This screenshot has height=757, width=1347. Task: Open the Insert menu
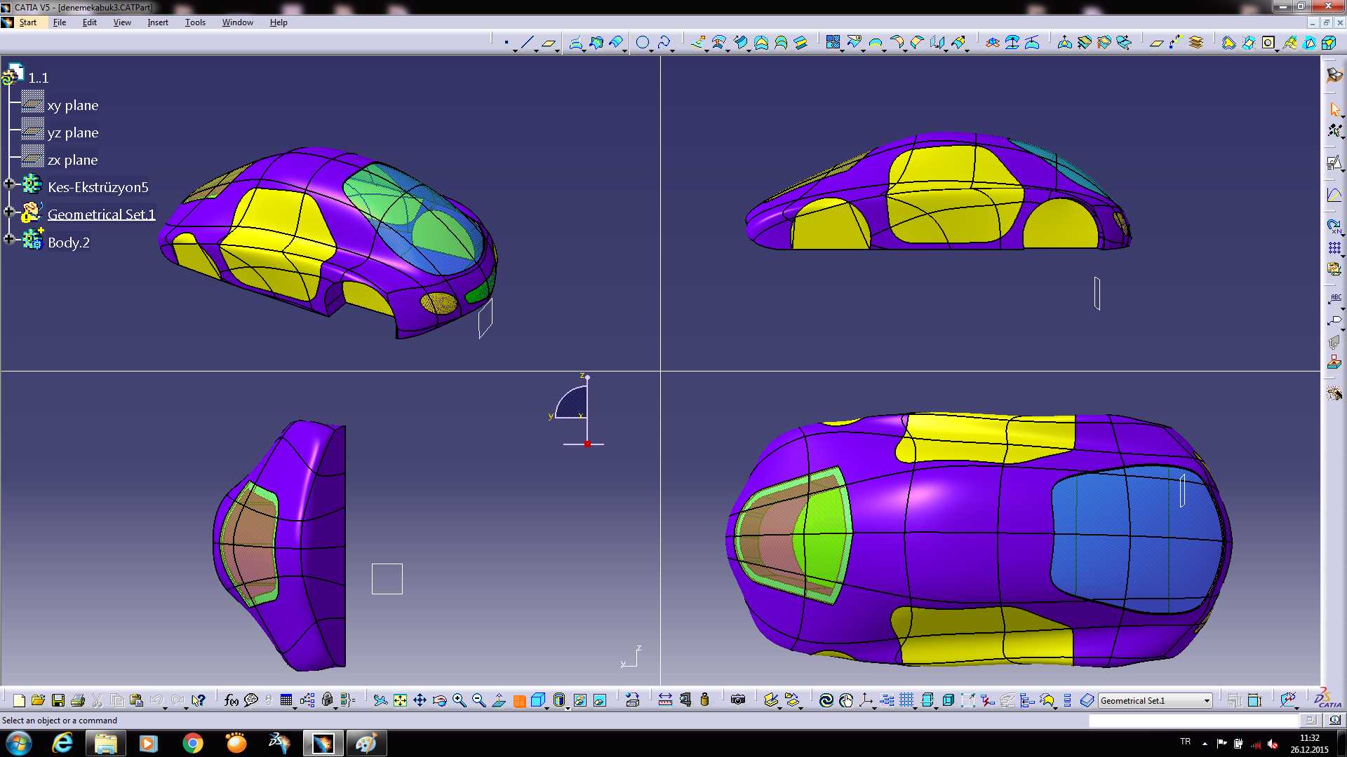[158, 22]
